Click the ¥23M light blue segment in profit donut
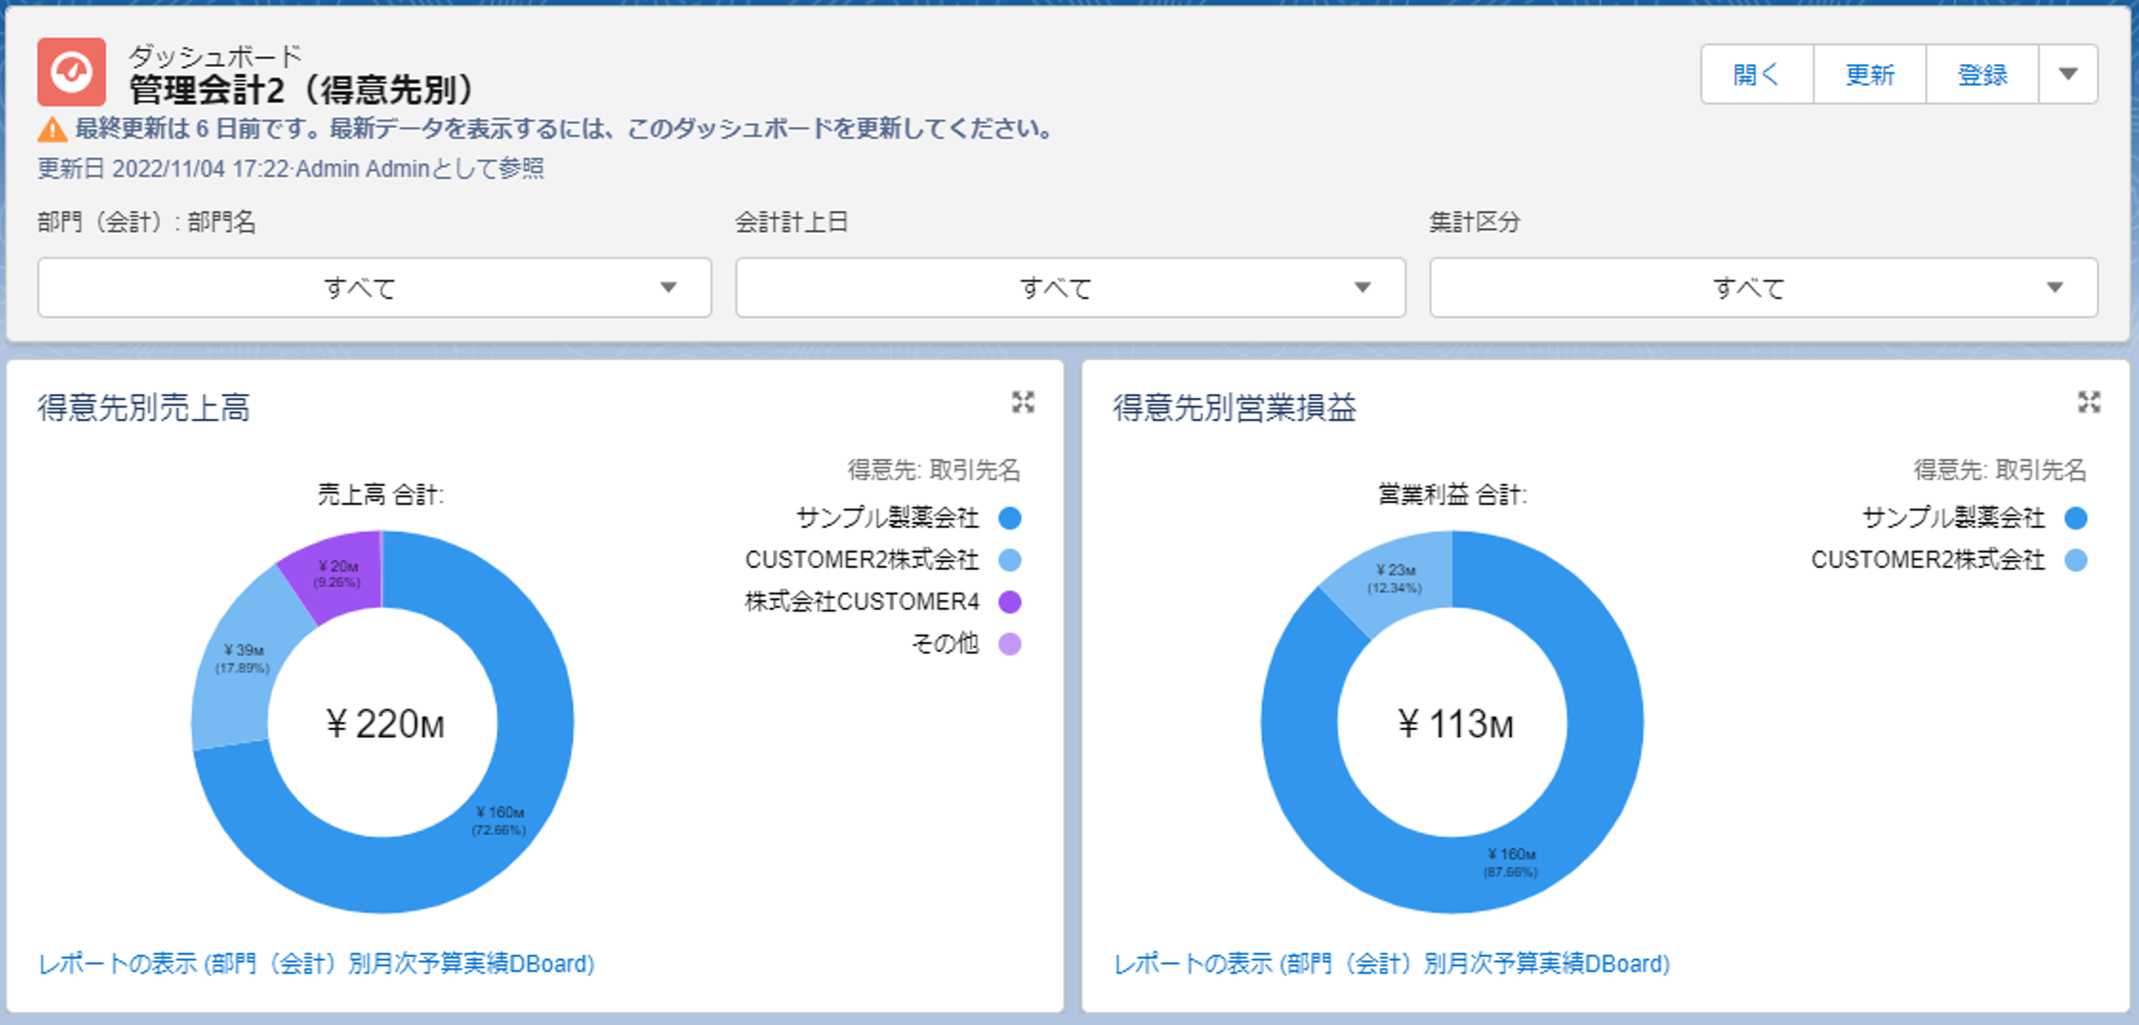This screenshot has height=1025, width=2139. point(1395,577)
